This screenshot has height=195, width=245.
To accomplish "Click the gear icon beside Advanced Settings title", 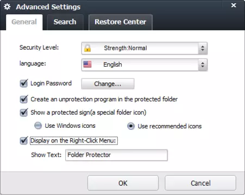I will coord(7,6).
